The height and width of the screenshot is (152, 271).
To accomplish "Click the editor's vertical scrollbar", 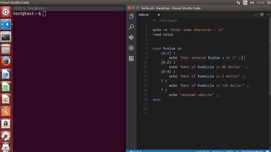I will pos(270,57).
